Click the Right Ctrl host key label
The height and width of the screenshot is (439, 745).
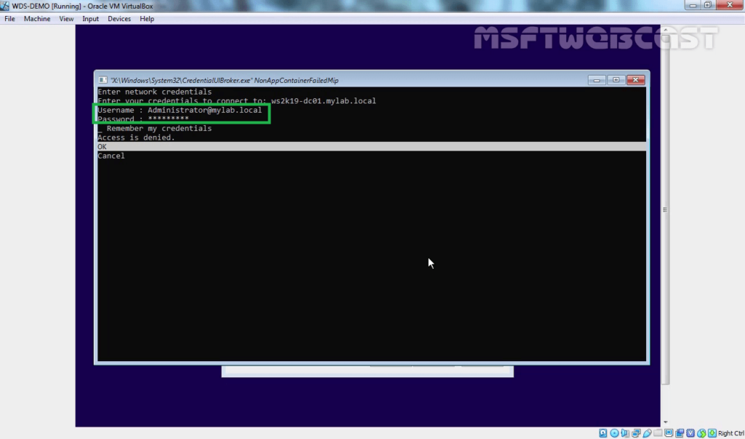tap(731, 433)
